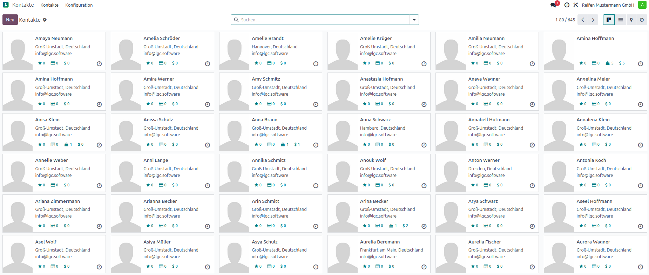The image size is (649, 275).
Task: Open the Konfiguration menu
Action: [x=79, y=5]
